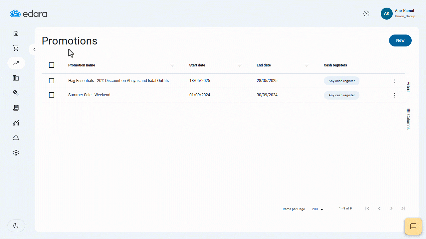Check the Hajj-Essentials promotion row
This screenshot has height=239, width=426.
coord(52,81)
